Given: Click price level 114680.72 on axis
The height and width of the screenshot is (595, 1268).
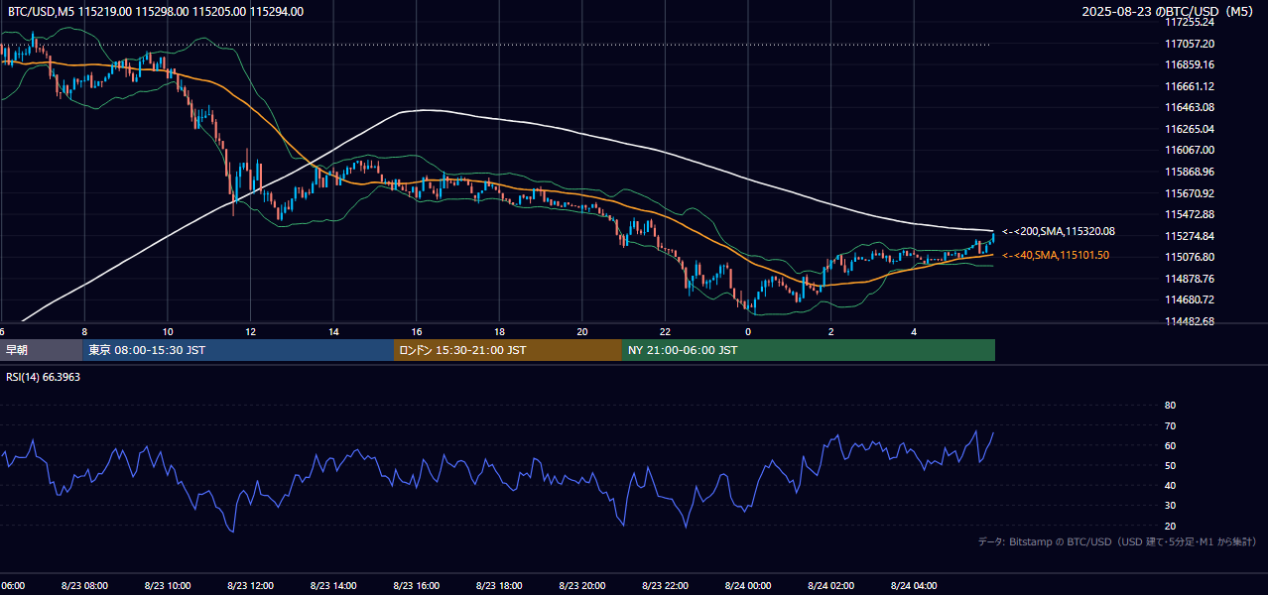Looking at the screenshot, I should coord(1189,299).
